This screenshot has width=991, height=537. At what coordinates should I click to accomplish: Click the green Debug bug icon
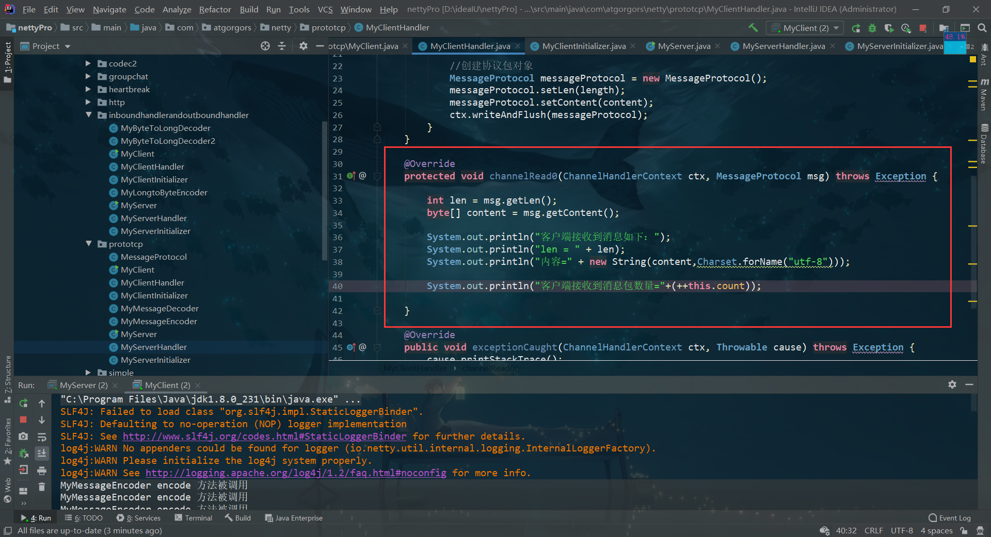tap(872, 28)
